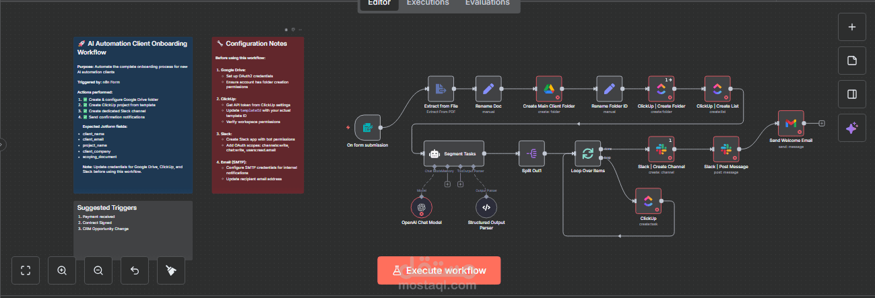Screen dimensions: 875x298
Task: Add a node with the plus button
Action: point(852,27)
